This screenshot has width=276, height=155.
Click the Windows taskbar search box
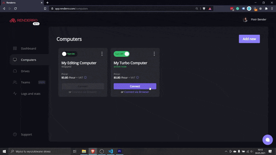(x=40, y=151)
